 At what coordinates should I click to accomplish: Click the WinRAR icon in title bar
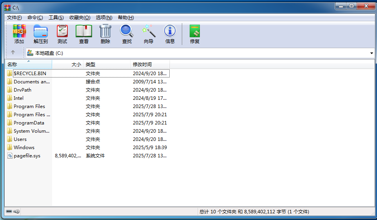[7, 8]
